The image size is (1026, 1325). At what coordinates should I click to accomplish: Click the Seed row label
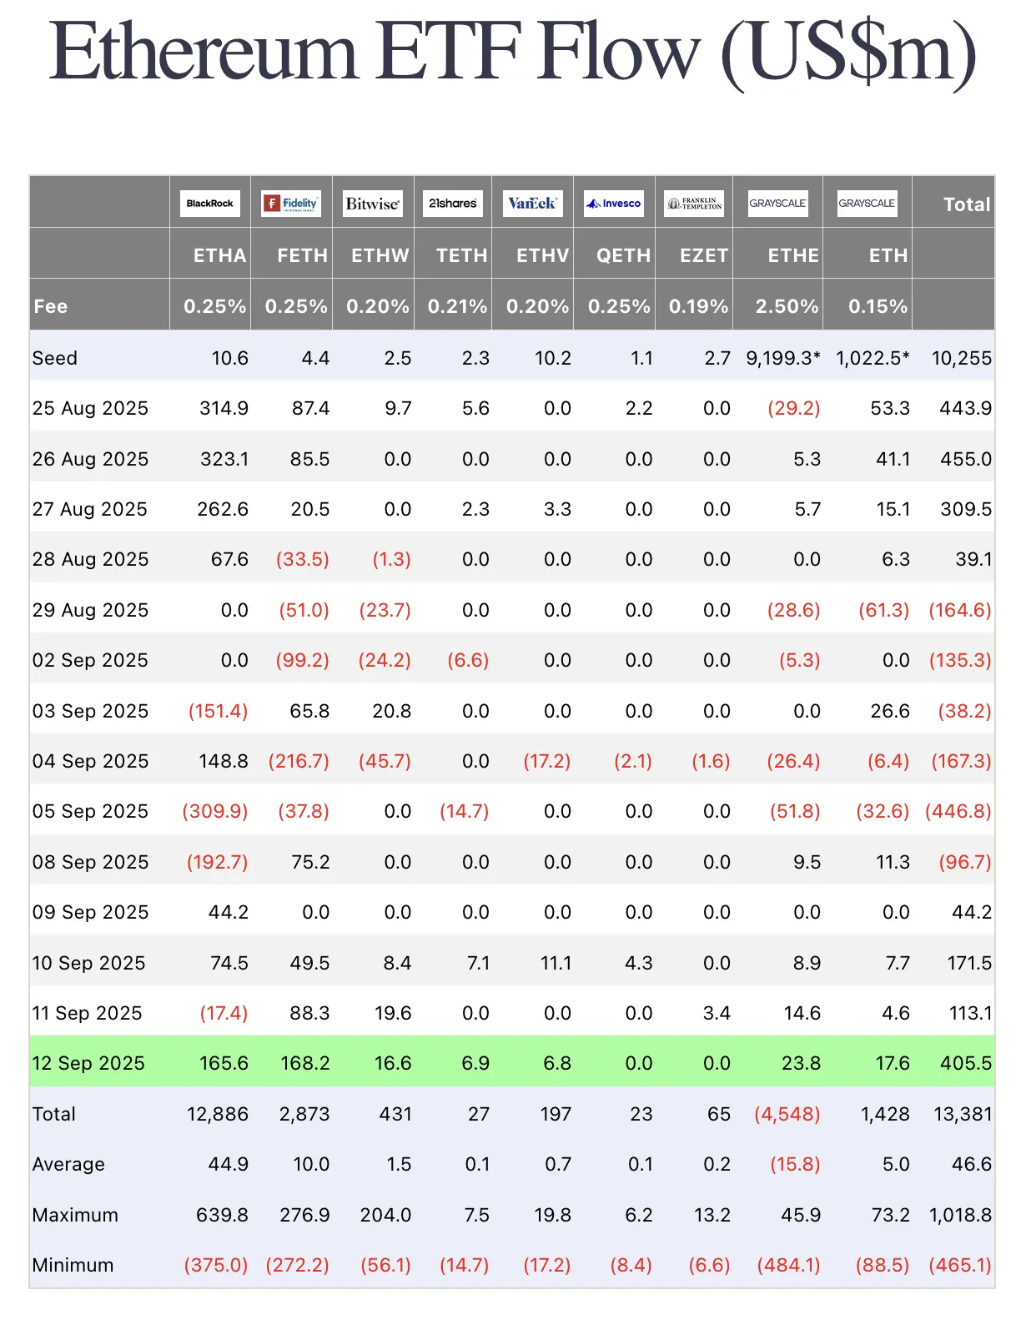coord(55,358)
